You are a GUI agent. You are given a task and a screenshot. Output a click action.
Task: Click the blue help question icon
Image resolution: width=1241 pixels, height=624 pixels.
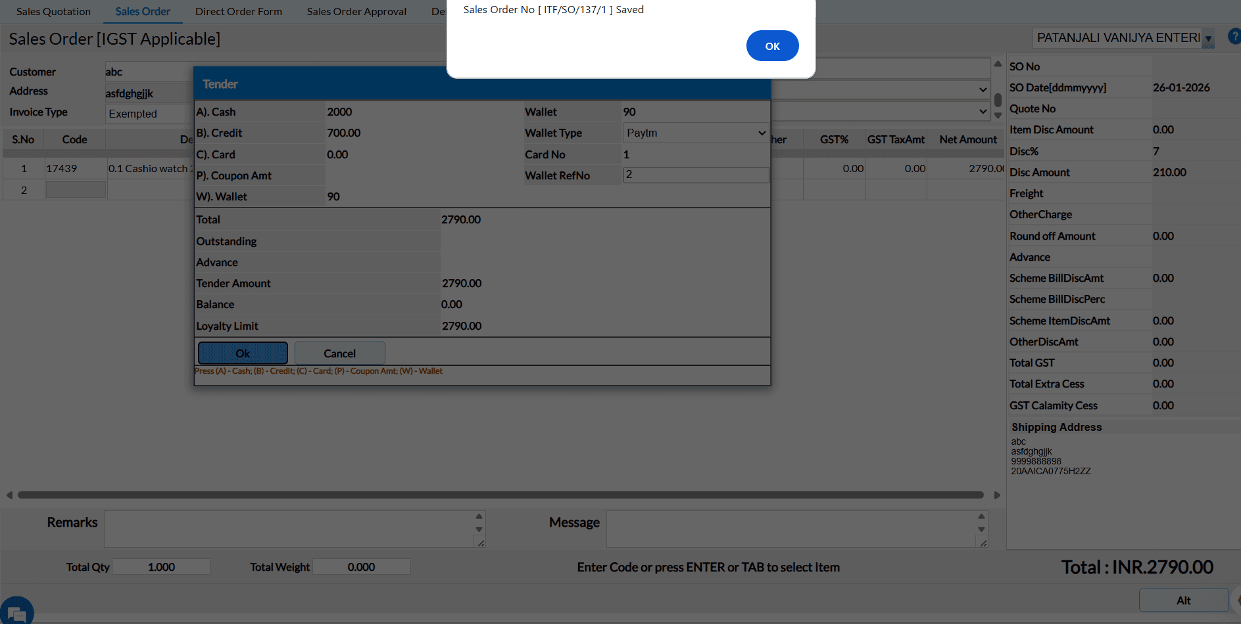[x=1234, y=37]
